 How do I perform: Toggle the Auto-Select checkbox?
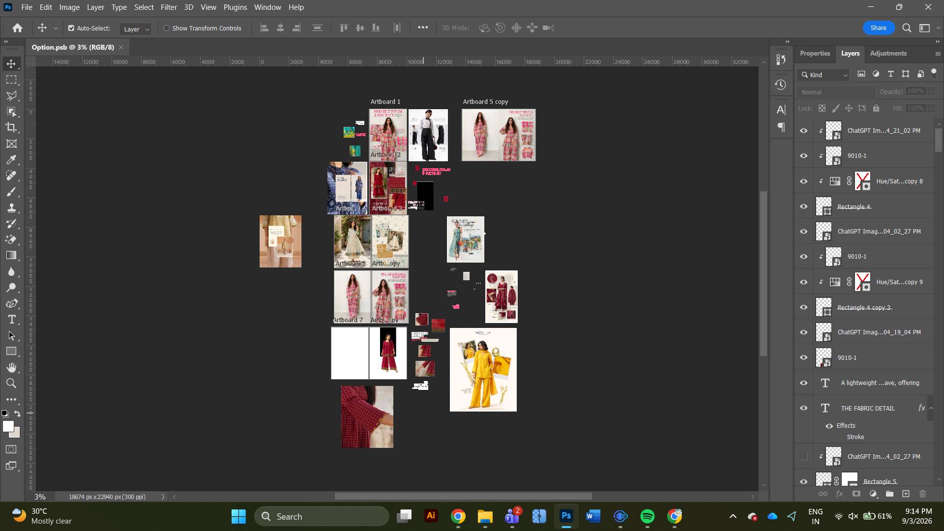[x=71, y=28]
